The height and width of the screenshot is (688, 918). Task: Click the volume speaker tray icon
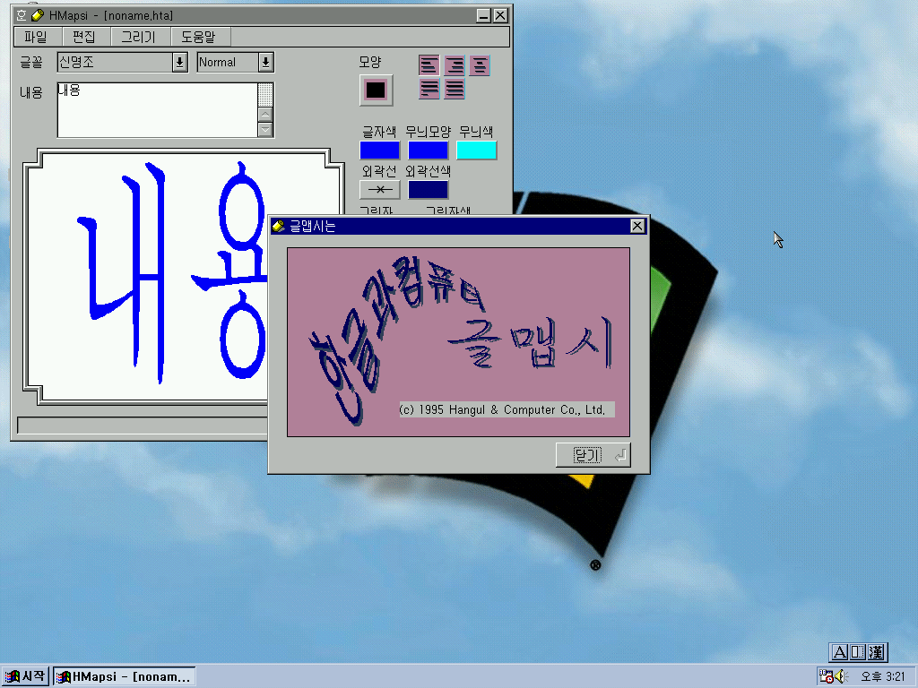(841, 676)
